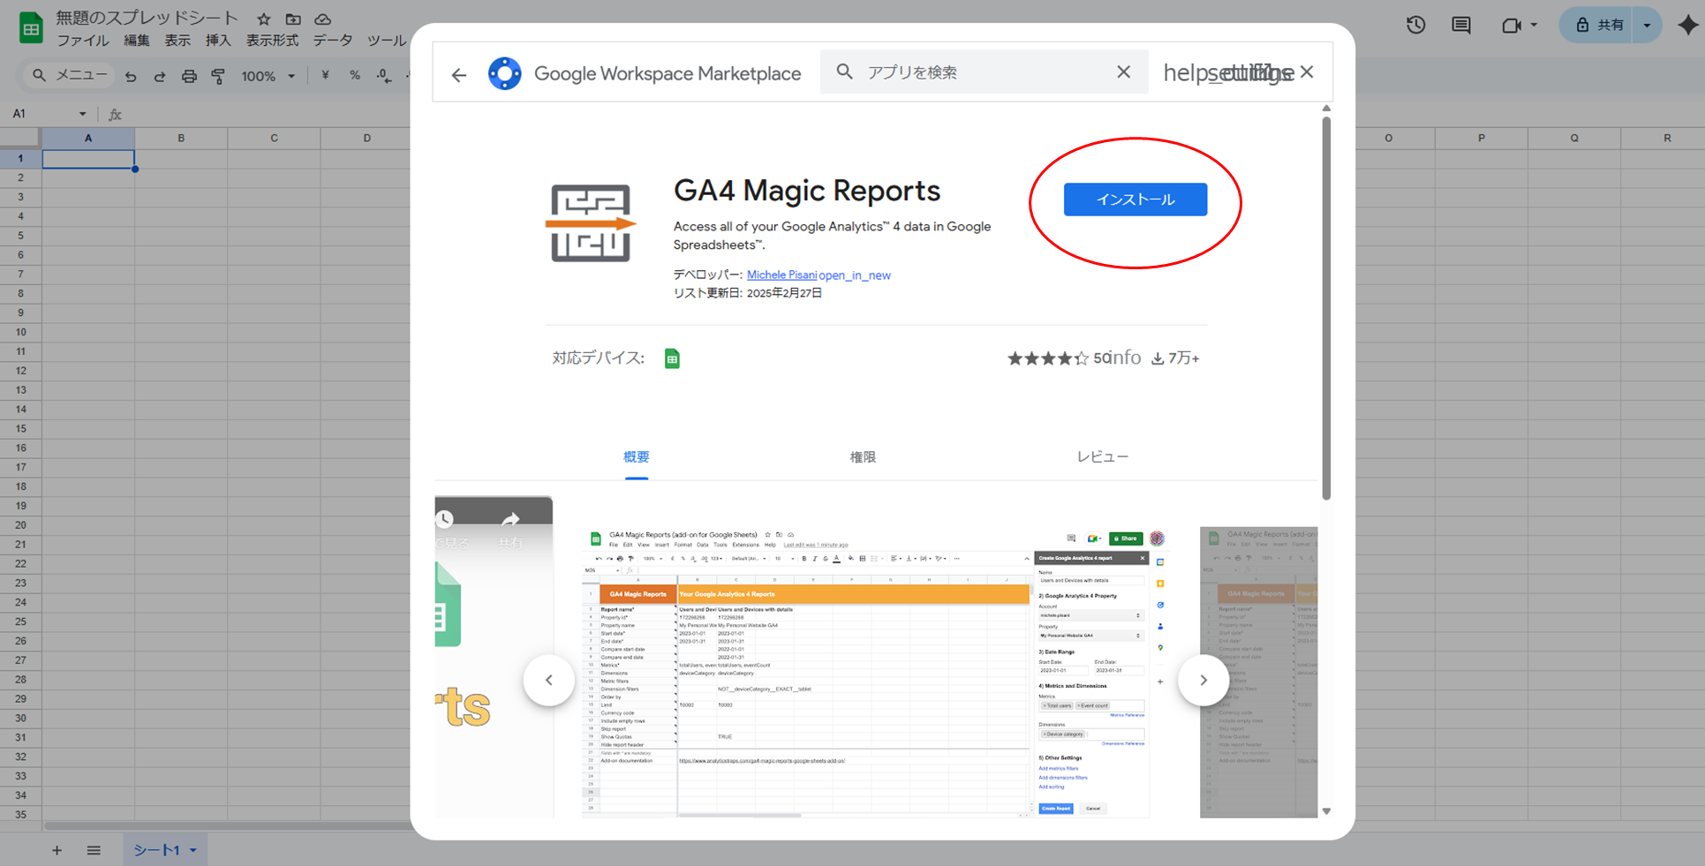Star the untitled spreadsheet
1705x866 pixels.
[263, 19]
